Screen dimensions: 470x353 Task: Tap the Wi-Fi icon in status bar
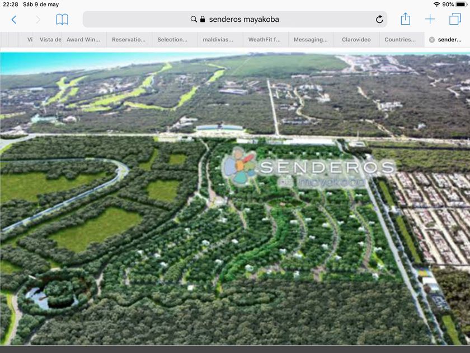(436, 4)
